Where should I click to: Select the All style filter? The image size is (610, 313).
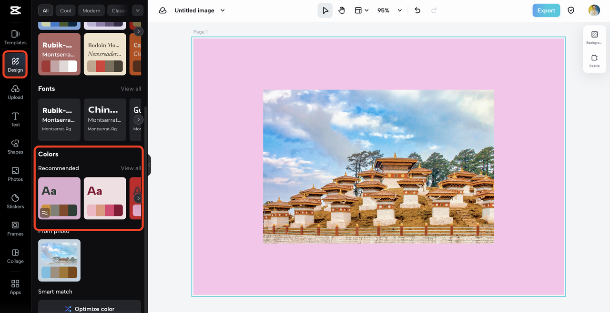coord(46,10)
